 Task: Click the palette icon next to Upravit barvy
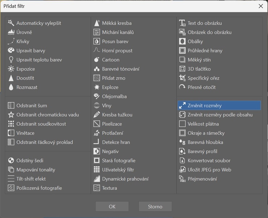[x=11, y=51]
